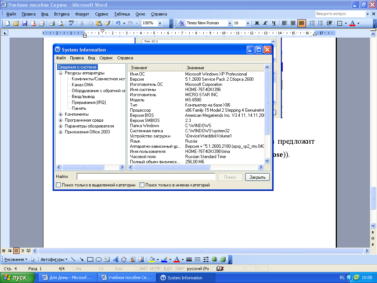Align text to the left

pyautogui.click(x=285, y=23)
